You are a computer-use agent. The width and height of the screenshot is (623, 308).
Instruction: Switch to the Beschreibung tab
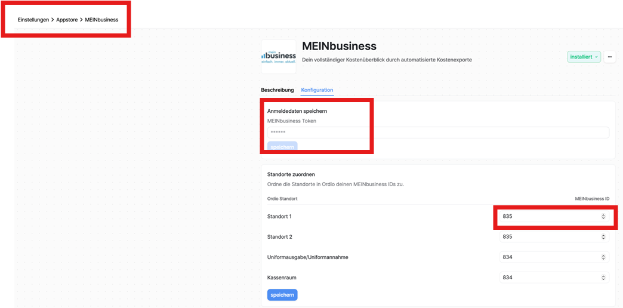(277, 90)
